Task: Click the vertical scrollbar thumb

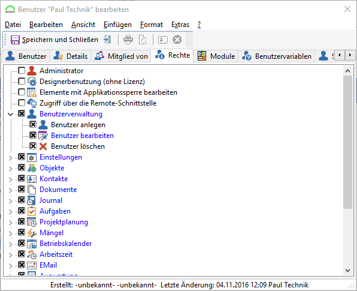Action: point(347,142)
